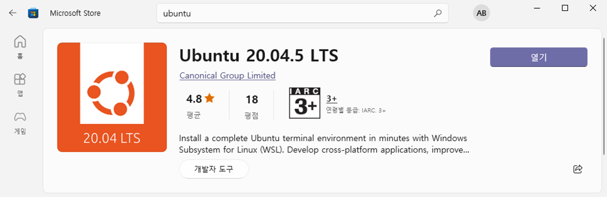
Task: Go back with the arrow icon
Action: (13, 13)
